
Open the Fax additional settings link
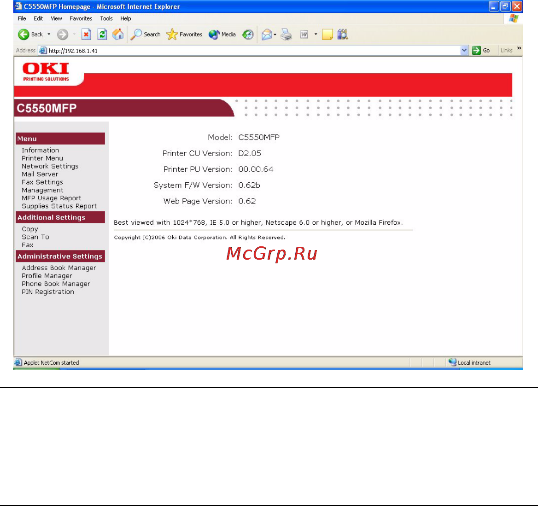pos(28,245)
